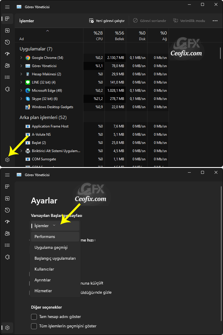Open the Uygulama geçmişi sidebar icon in the bottom window
223x335 pixels.
pos(7,210)
